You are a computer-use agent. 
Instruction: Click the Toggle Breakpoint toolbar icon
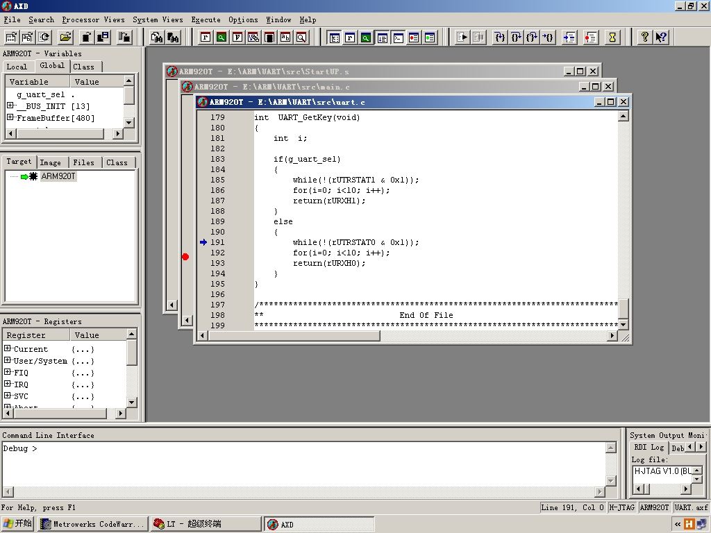click(x=590, y=37)
